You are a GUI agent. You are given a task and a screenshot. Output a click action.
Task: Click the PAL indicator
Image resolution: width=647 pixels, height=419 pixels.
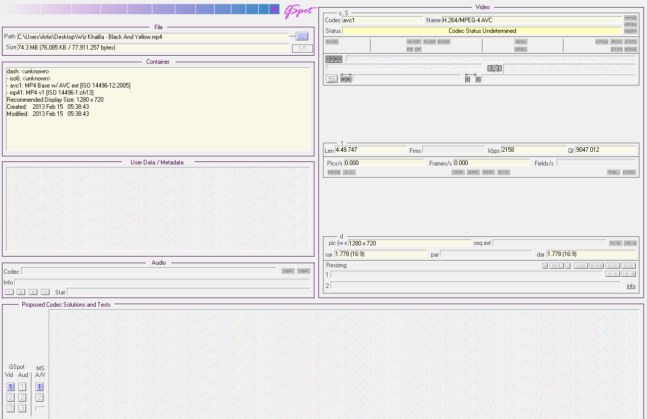point(614,172)
